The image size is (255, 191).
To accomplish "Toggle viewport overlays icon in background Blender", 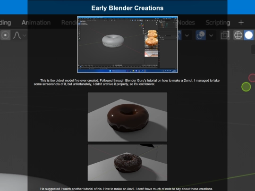I will 201,35.
